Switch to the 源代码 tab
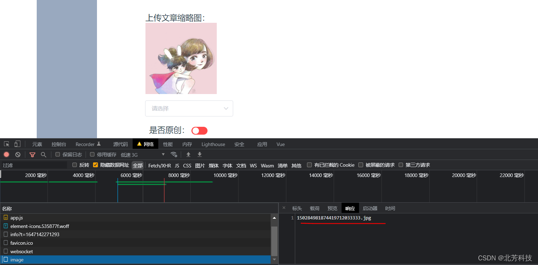The height and width of the screenshot is (265, 538). (121, 144)
